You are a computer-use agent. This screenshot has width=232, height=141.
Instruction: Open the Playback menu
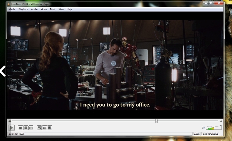coord(23,9)
